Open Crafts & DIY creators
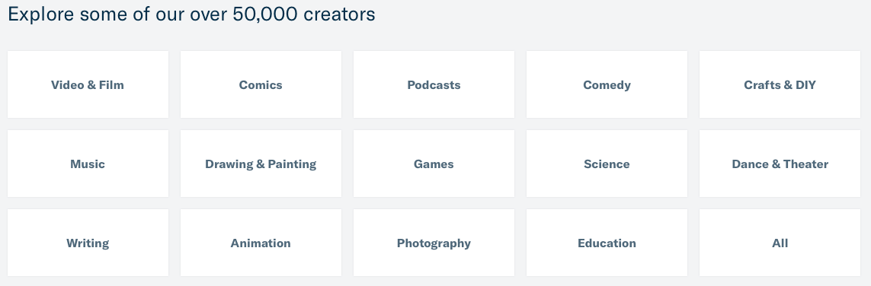Viewport: 871px width, 286px height. (780, 84)
